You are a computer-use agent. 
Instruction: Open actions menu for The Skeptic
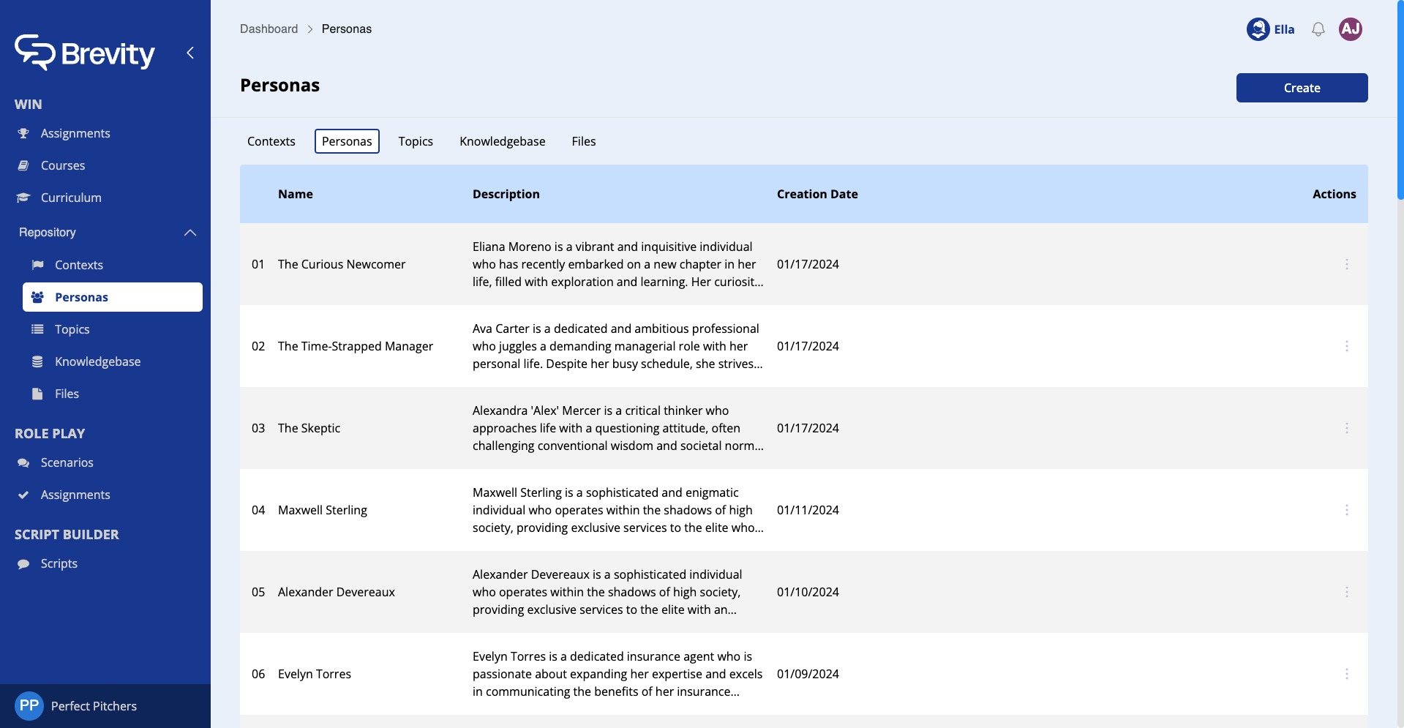[x=1346, y=428]
